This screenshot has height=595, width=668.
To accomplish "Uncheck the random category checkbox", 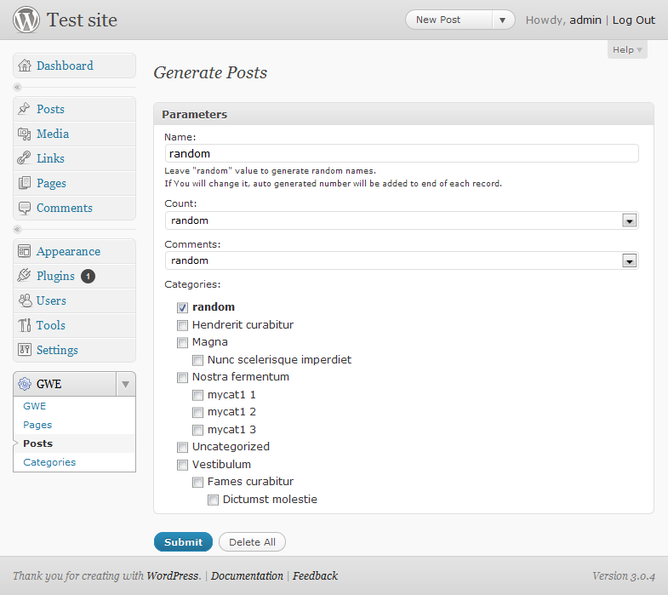I will (182, 307).
